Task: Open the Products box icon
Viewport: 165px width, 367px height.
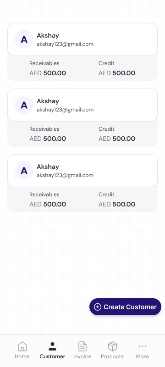Action: pos(112,346)
